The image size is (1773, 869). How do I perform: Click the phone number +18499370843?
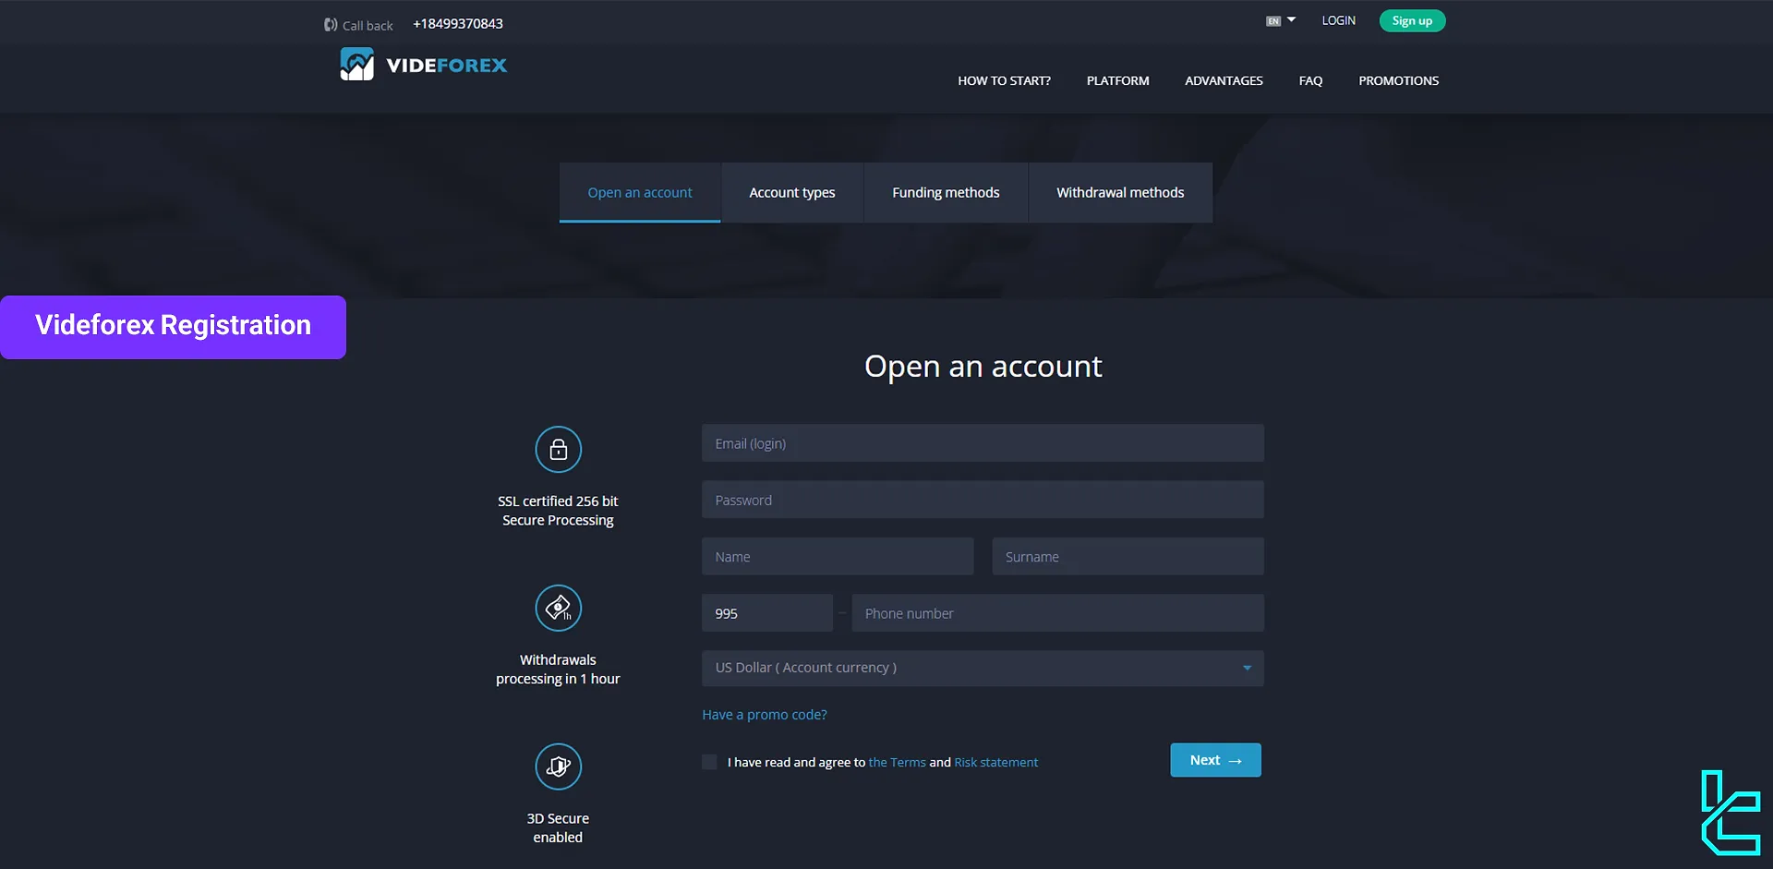[x=458, y=24]
